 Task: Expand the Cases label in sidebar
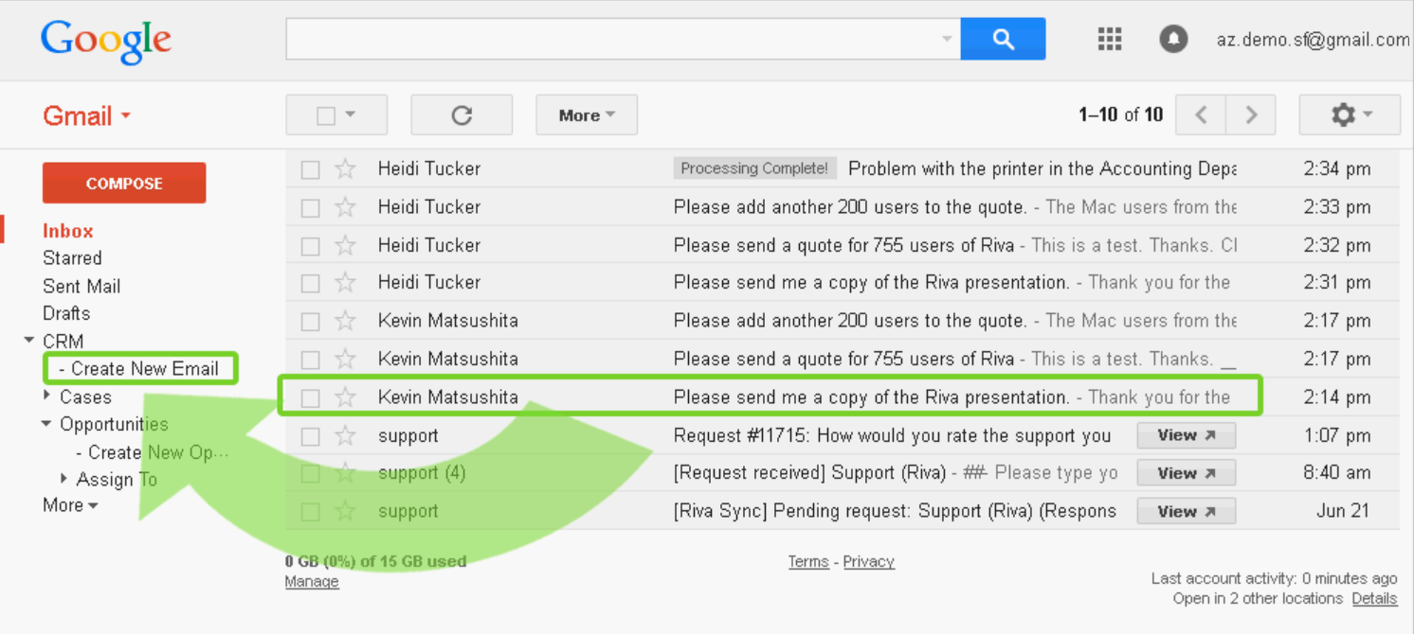(48, 396)
